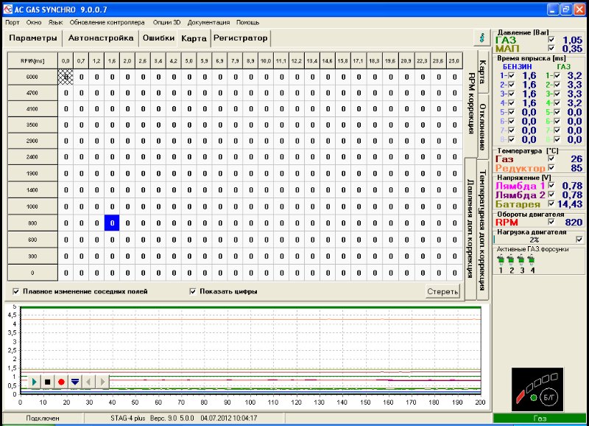Uncheck the 'Показать цифры' checkbox
The height and width of the screenshot is (426, 589).
point(193,291)
